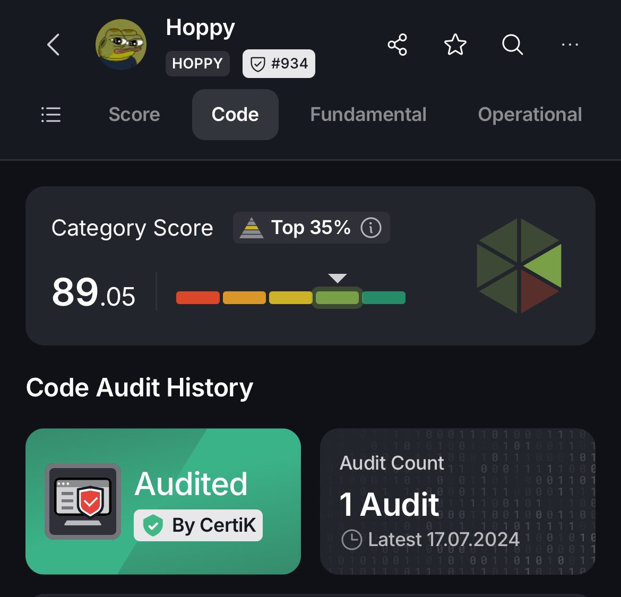621x597 pixels.
Task: Click the 89.05 category score value
Action: [x=93, y=293]
